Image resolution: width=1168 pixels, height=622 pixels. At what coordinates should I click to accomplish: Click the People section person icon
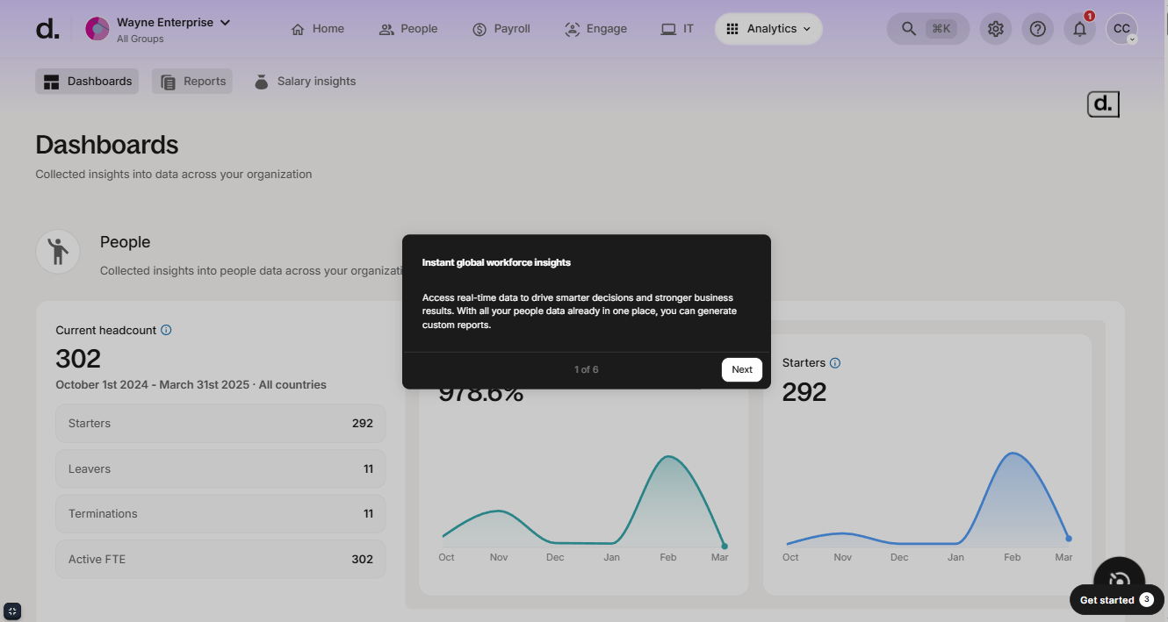click(58, 252)
